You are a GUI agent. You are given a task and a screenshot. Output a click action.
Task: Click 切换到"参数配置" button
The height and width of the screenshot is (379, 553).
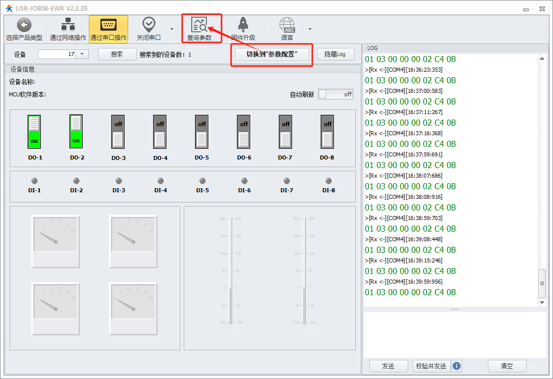click(272, 54)
